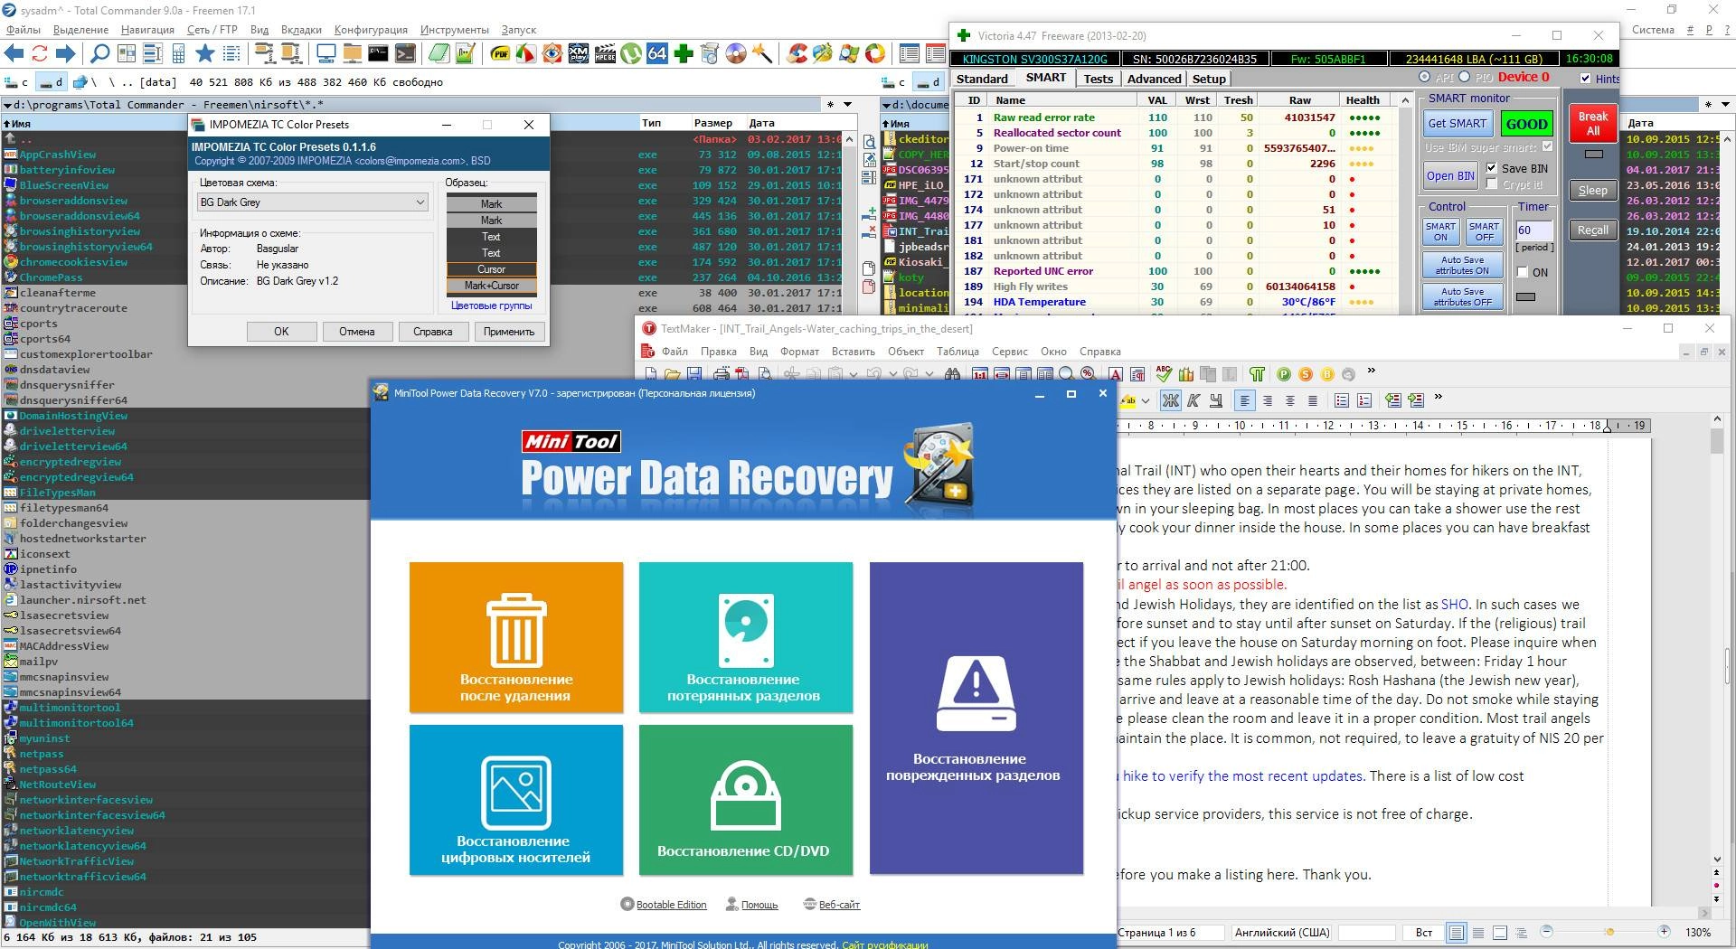This screenshot has height=949, width=1736.
Task: Expand TextMaker formatting toolbar overflow chevron
Action: (x=1438, y=397)
